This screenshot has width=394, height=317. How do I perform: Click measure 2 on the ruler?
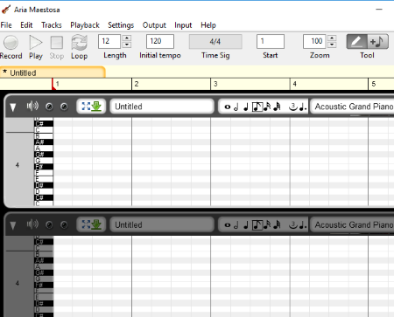pyautogui.click(x=137, y=84)
